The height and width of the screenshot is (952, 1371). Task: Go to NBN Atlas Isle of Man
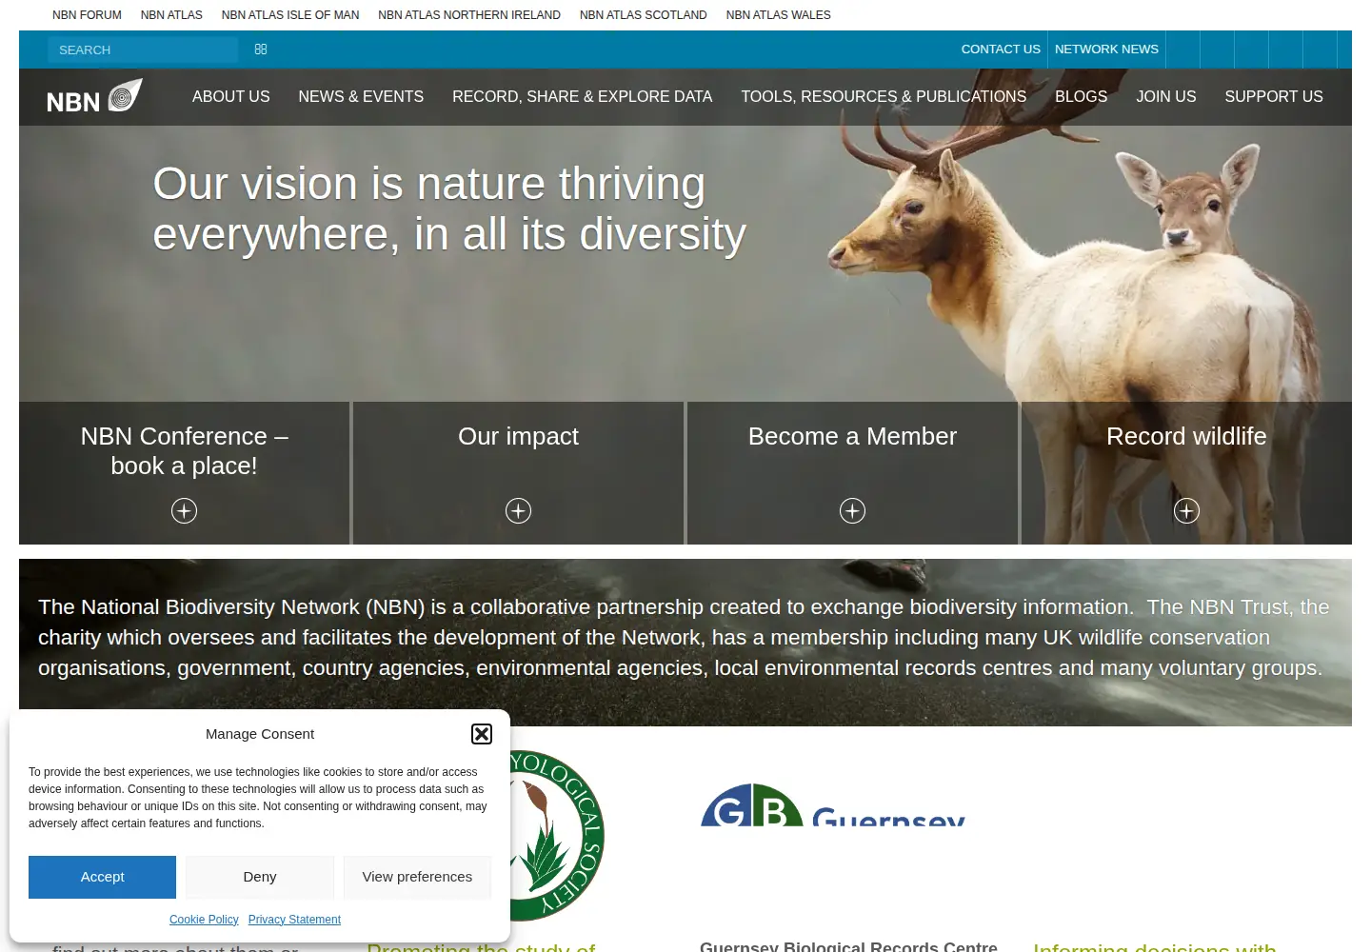[290, 15]
